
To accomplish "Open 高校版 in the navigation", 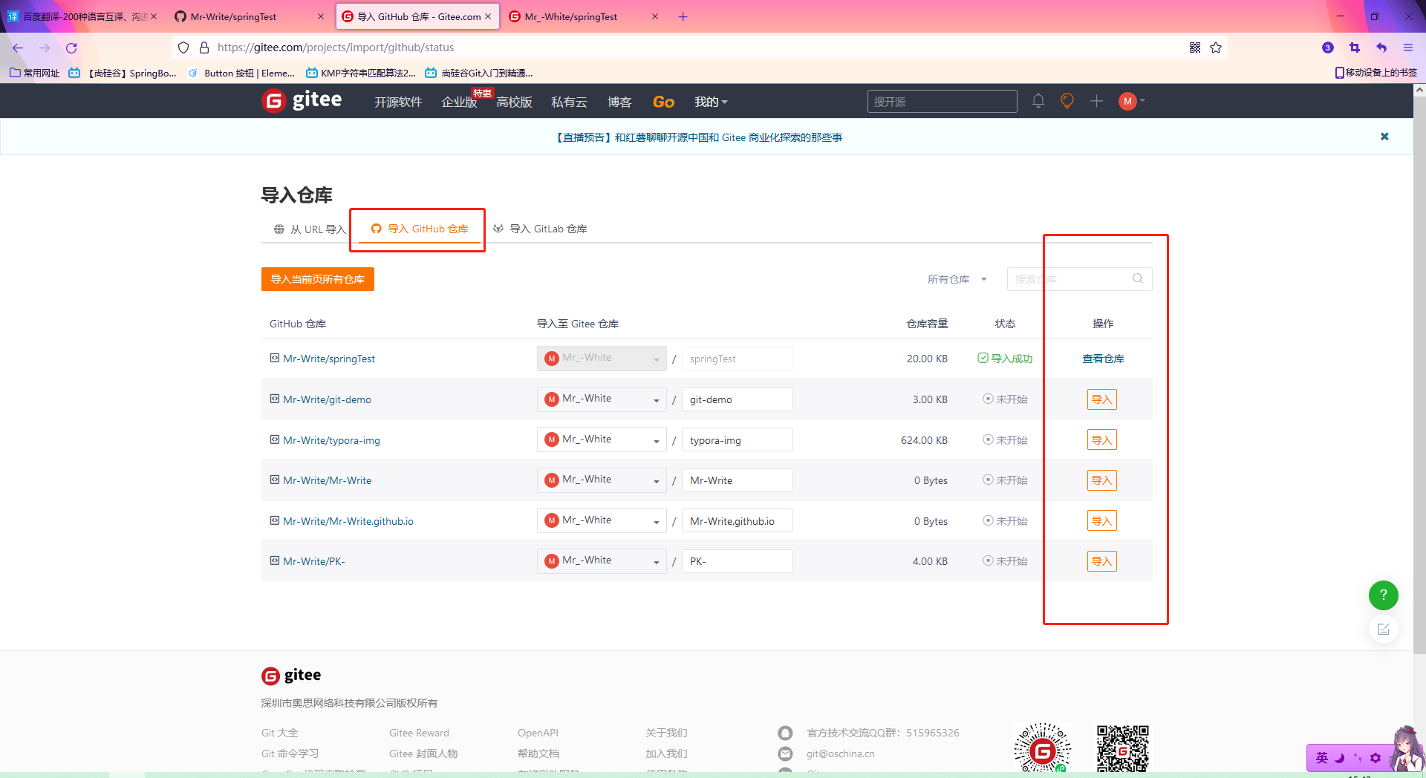I will pyautogui.click(x=514, y=102).
